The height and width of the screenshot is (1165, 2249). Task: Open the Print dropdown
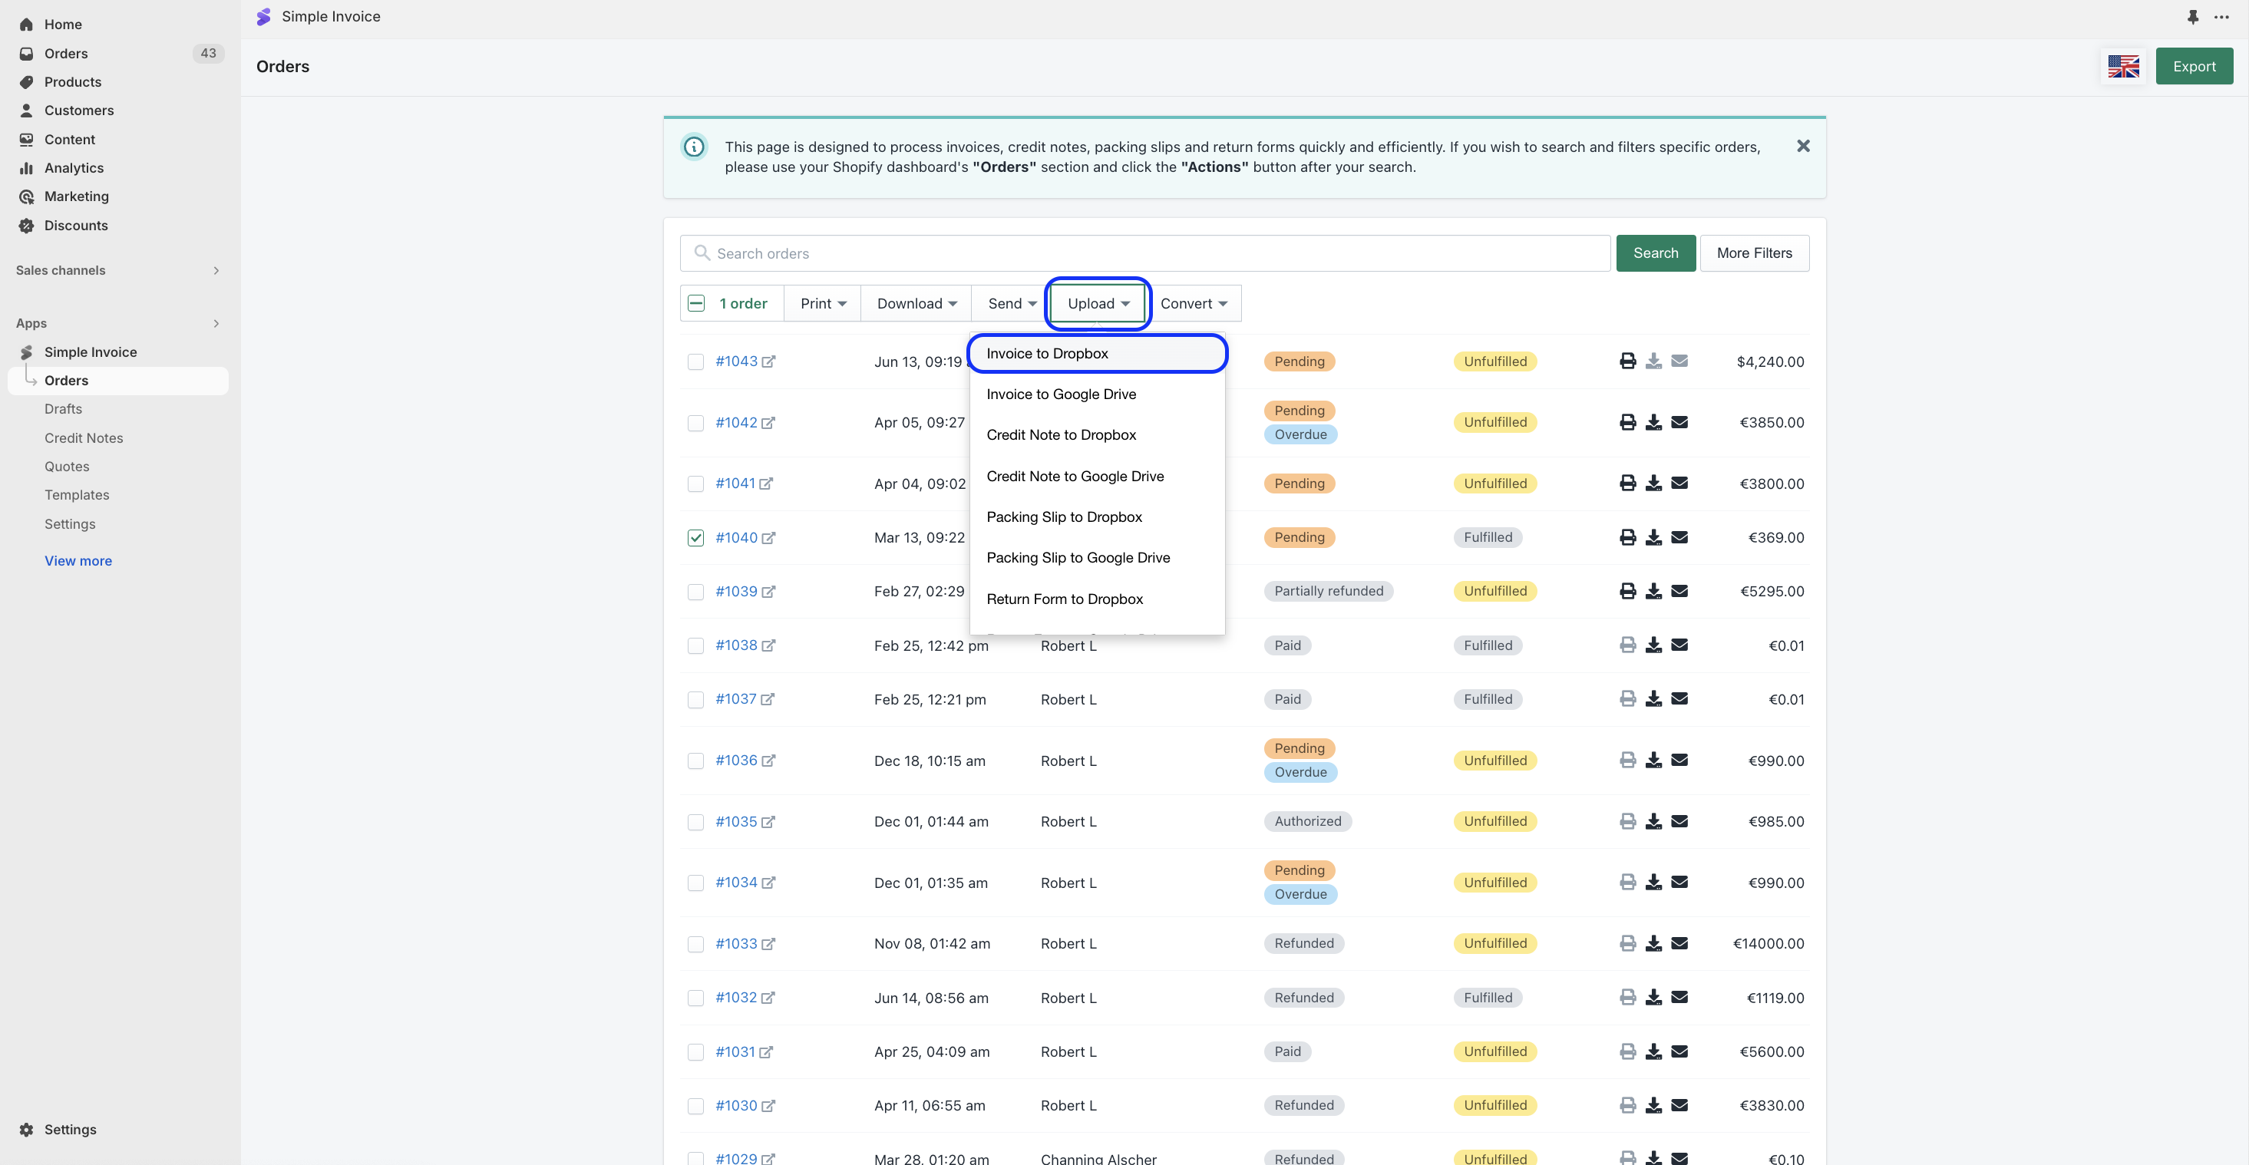pos(822,304)
